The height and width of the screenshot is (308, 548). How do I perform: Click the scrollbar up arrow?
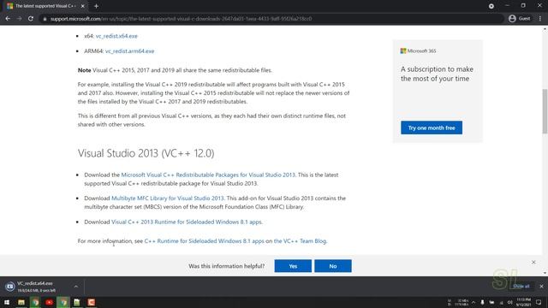click(x=545, y=28)
